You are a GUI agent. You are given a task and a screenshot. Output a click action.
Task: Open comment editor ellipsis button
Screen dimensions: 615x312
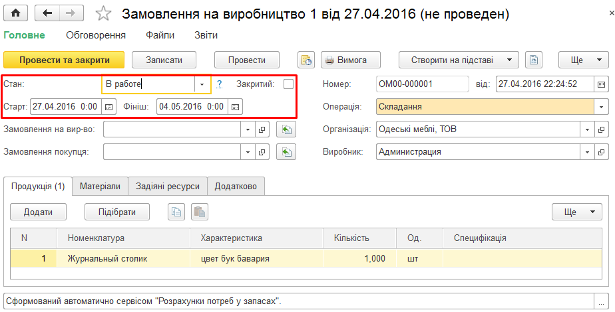point(601,302)
